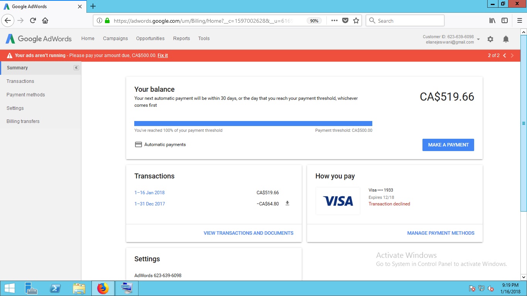Expand the customer account dropdown

pyautogui.click(x=478, y=39)
